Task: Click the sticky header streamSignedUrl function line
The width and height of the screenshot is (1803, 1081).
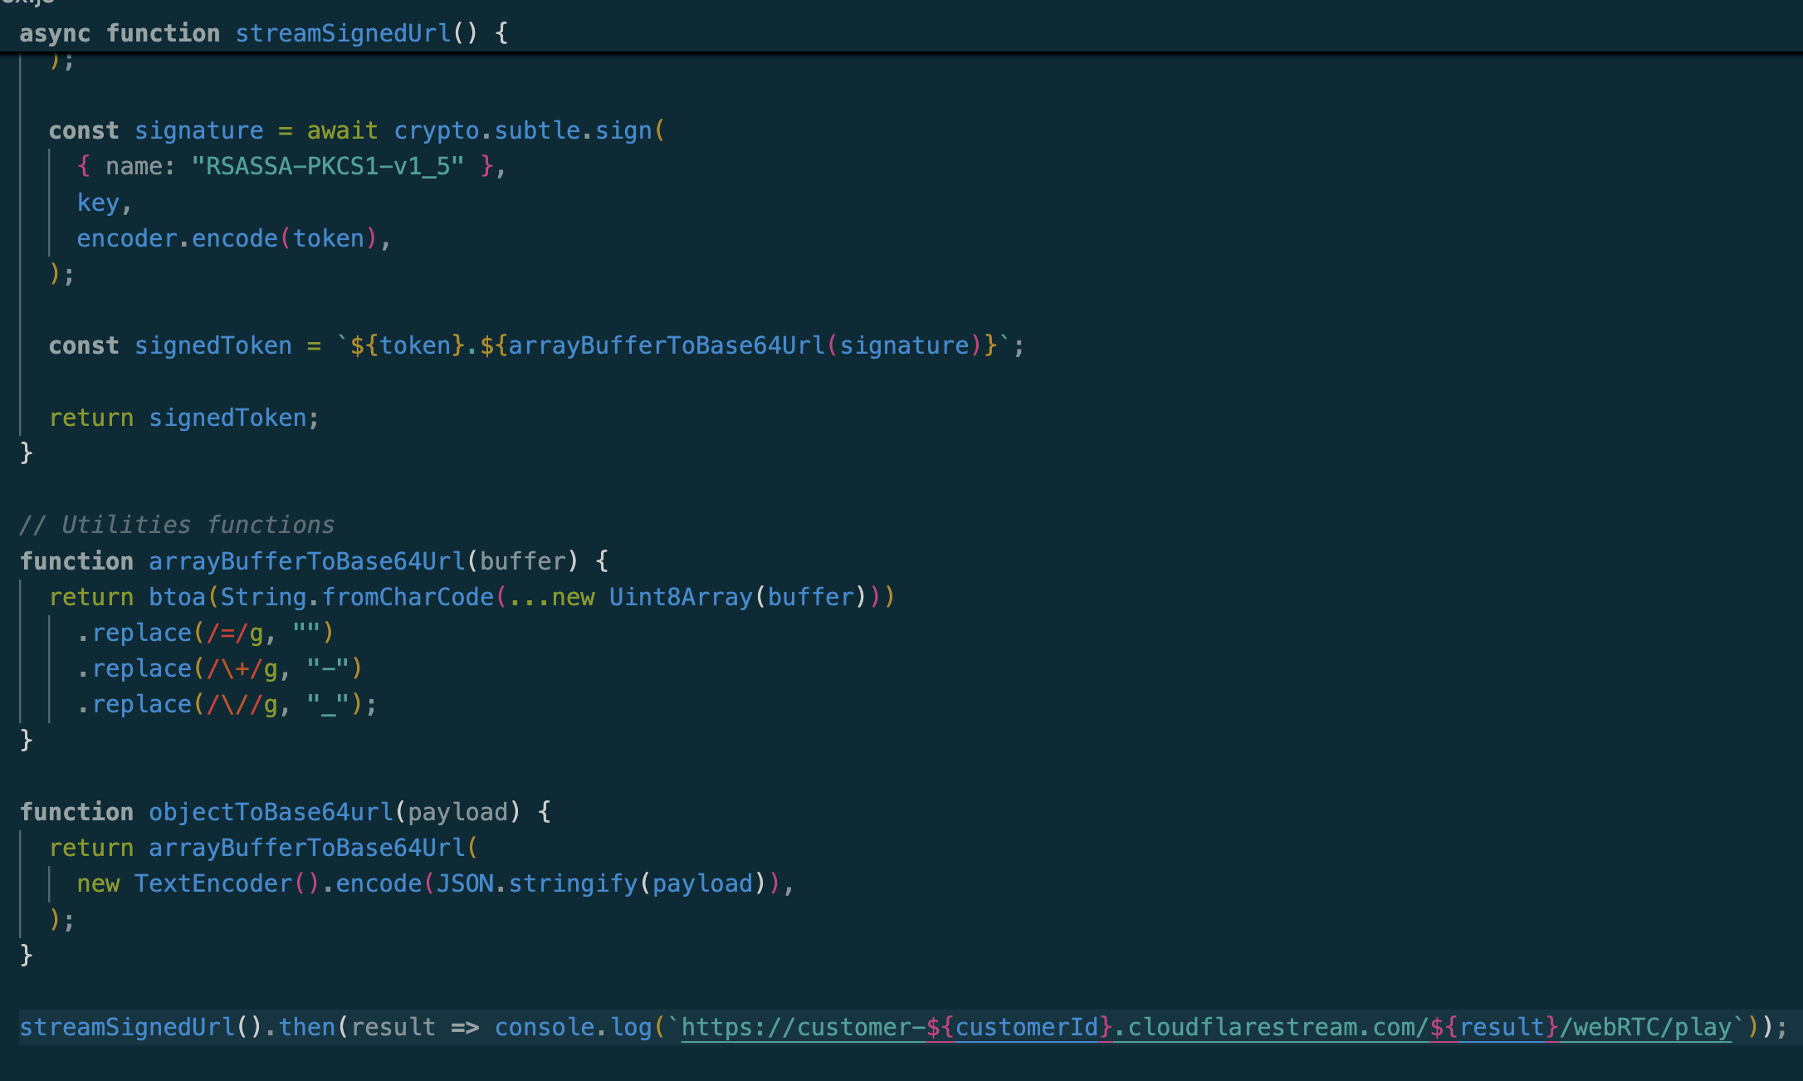Action: coord(343,33)
